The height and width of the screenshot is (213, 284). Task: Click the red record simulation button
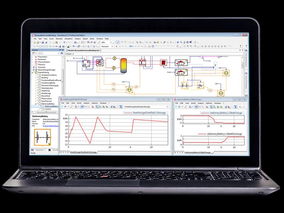[x=116, y=47]
